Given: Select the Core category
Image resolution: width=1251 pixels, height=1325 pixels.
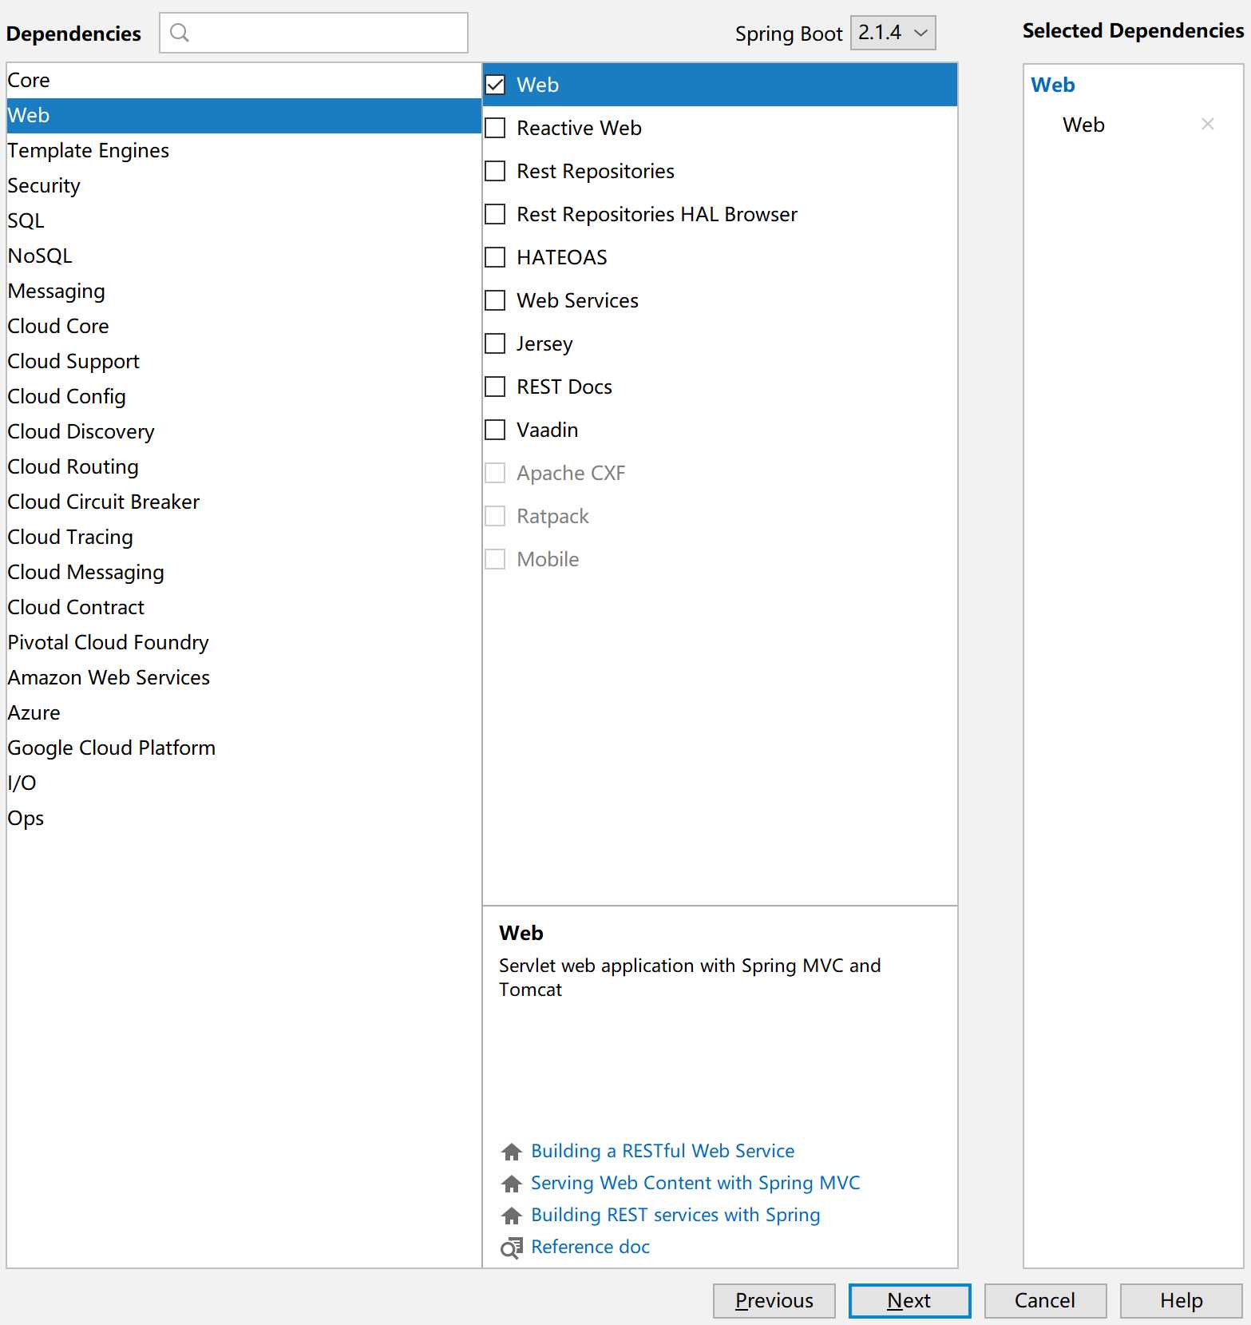Looking at the screenshot, I should point(243,80).
